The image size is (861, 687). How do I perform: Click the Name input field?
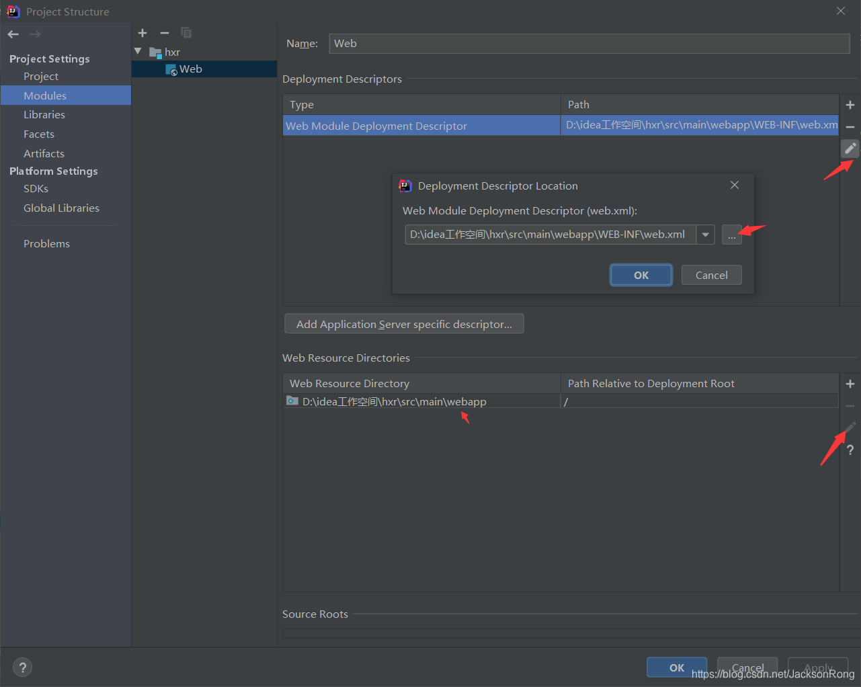coord(589,44)
